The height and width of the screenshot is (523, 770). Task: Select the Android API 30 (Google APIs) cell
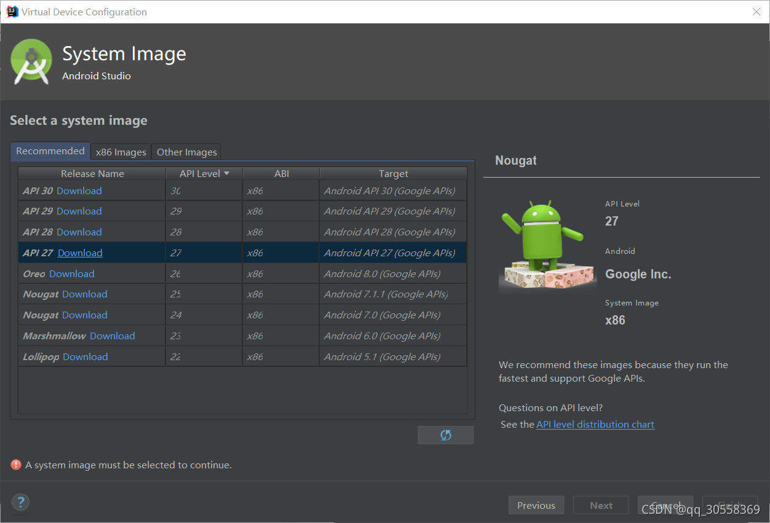(393, 191)
